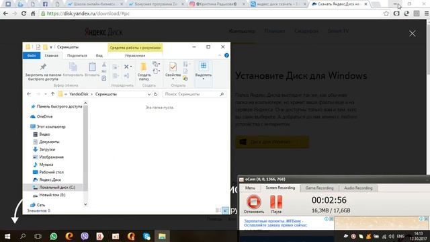Select Этот компьютер in the navigation pane
The width and height of the screenshot is (430, 242).
click(51, 127)
